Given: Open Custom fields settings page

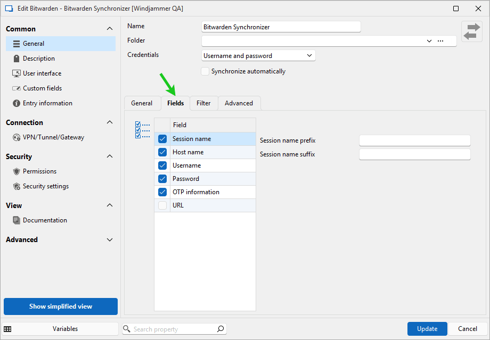Looking at the screenshot, I should tap(42, 88).
